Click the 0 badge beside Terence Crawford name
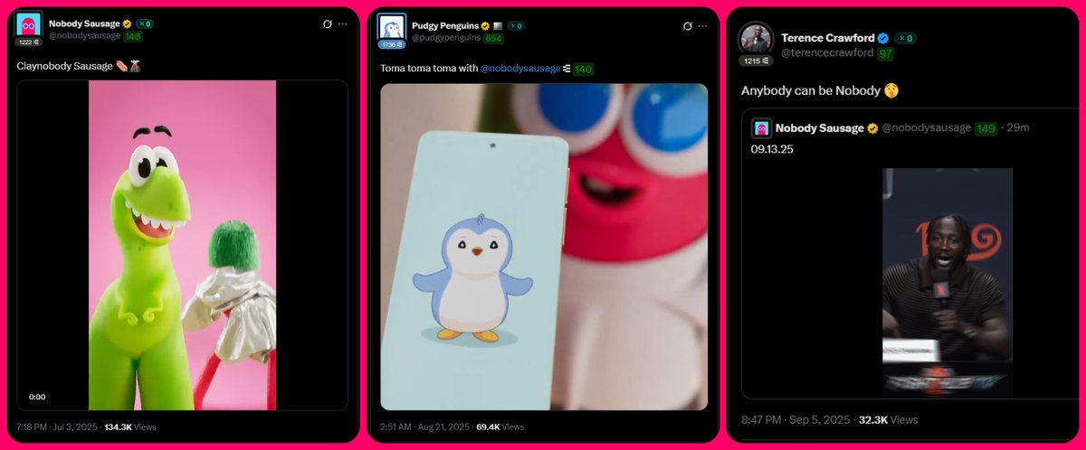This screenshot has width=1086, height=450. (905, 38)
